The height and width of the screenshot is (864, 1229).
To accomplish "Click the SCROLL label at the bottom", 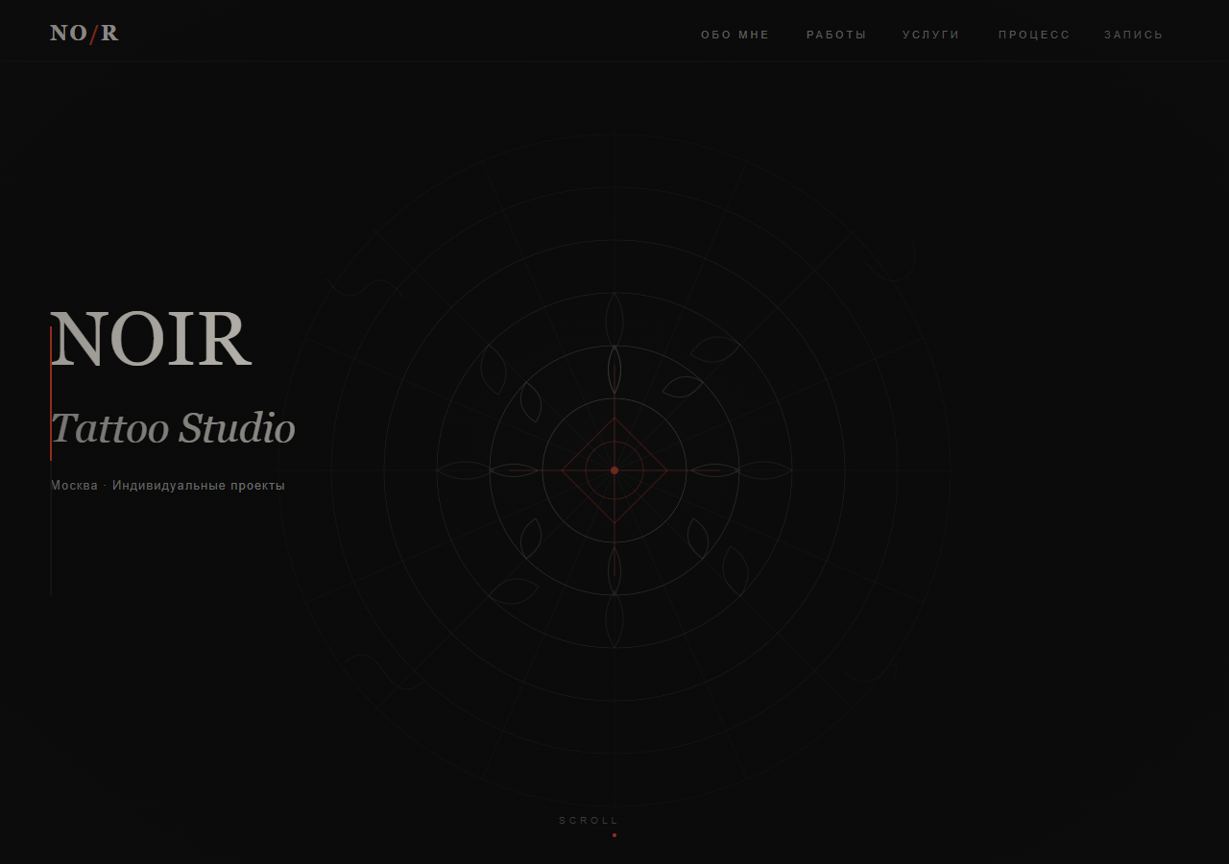I will pos(589,821).
